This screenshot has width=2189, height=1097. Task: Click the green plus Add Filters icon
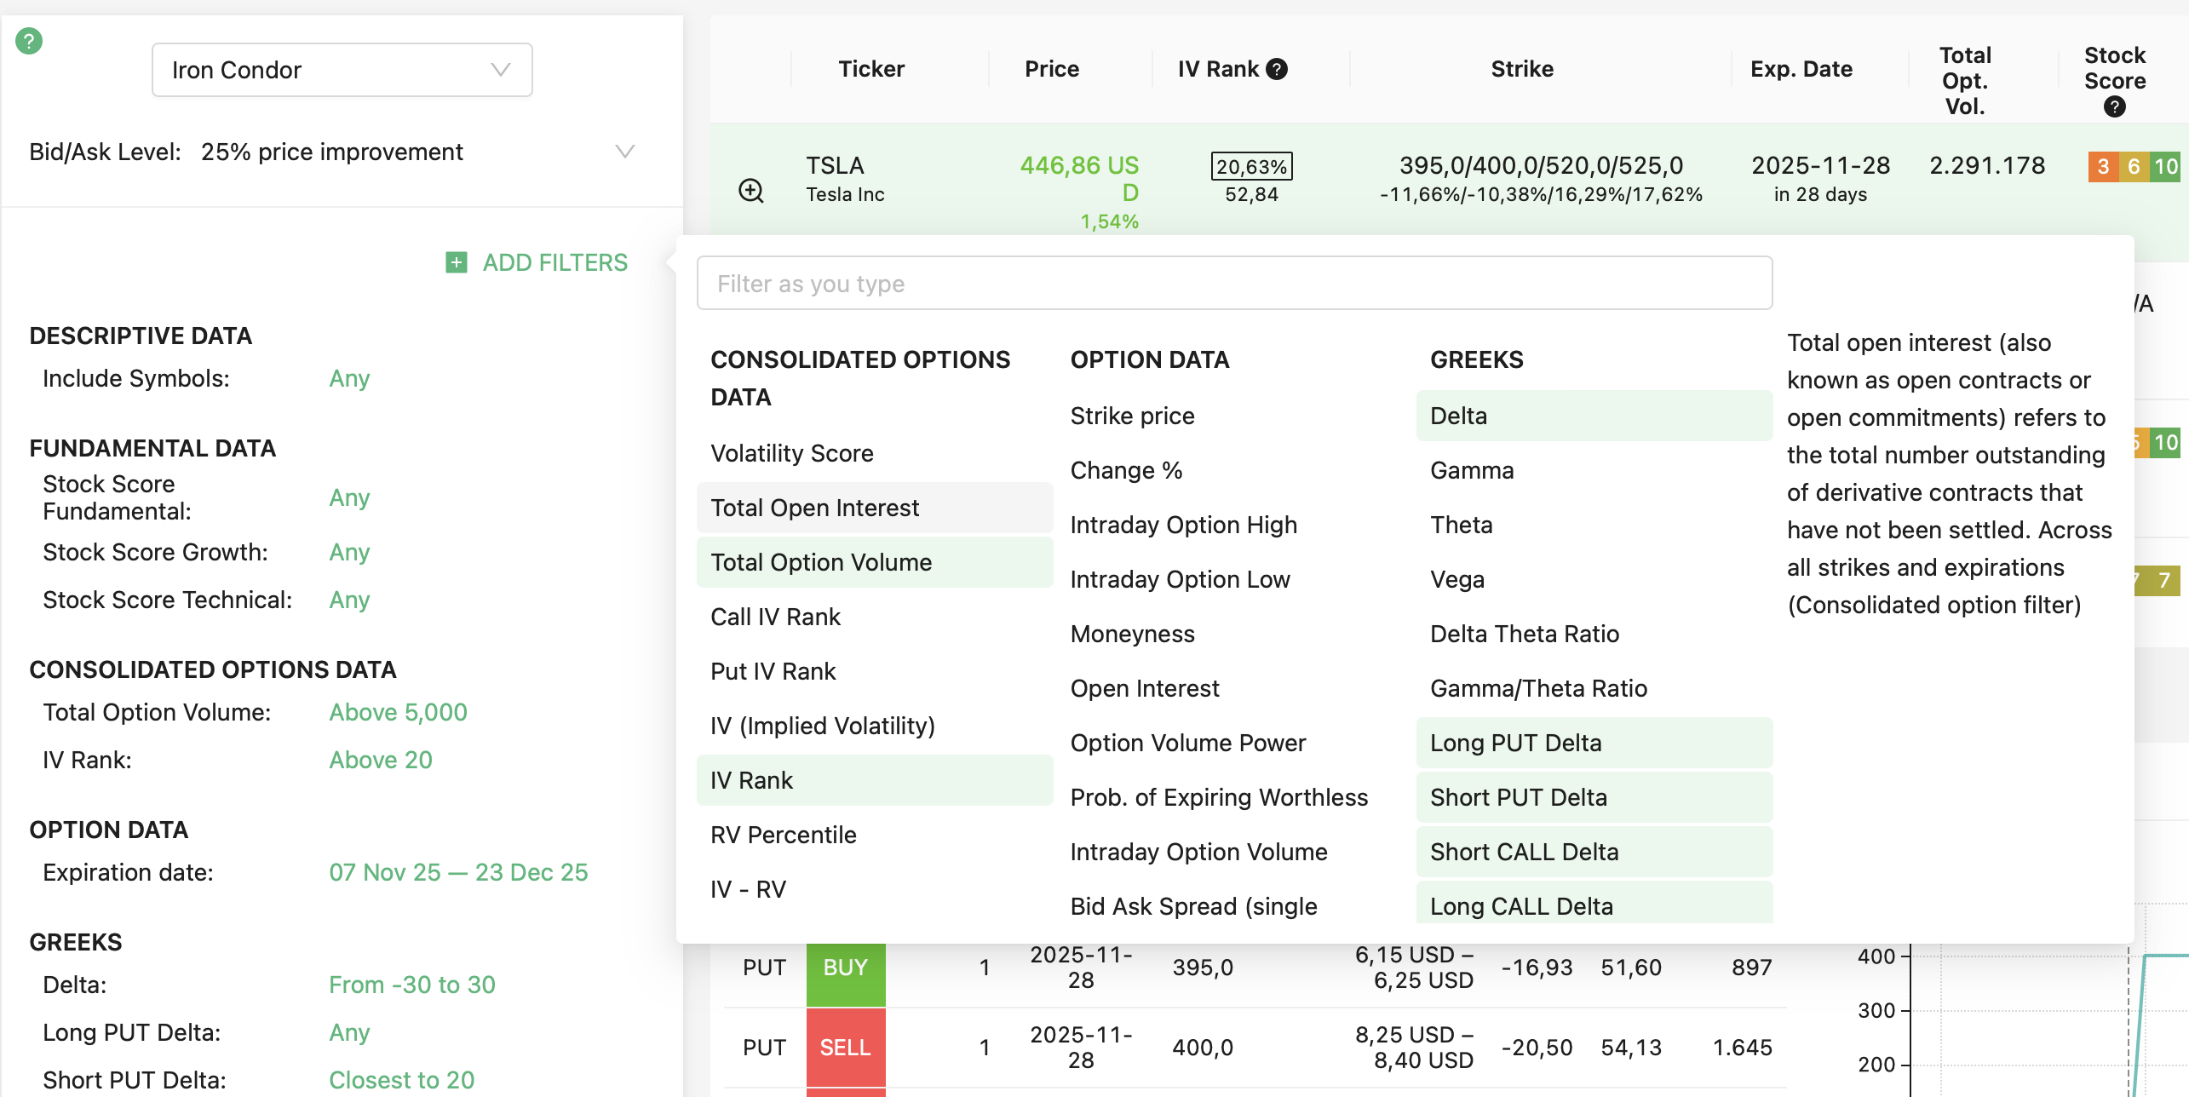pyautogui.click(x=457, y=262)
